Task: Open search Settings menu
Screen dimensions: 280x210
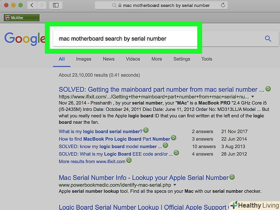Action: [x=182, y=59]
